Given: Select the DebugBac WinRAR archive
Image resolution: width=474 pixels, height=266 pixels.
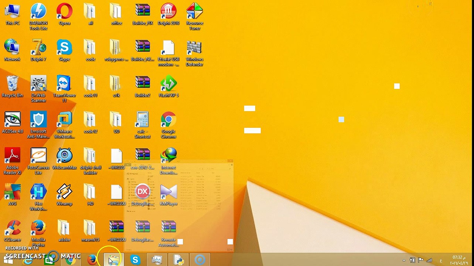Looking at the screenshot, I should pos(143,231).
